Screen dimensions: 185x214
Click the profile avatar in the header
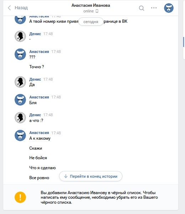click(x=169, y=8)
